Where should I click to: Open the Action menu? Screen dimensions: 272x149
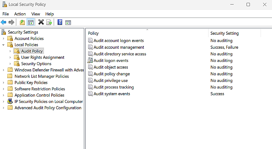(20, 14)
